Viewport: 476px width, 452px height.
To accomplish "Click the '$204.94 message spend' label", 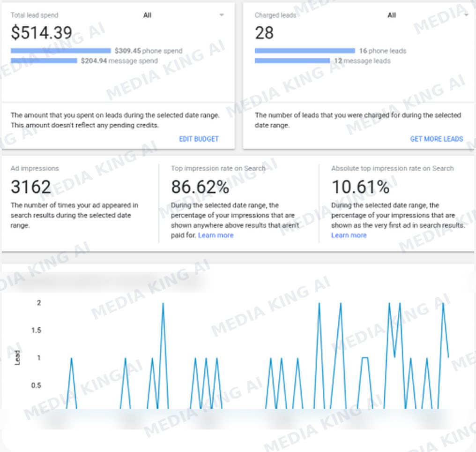I will [119, 61].
